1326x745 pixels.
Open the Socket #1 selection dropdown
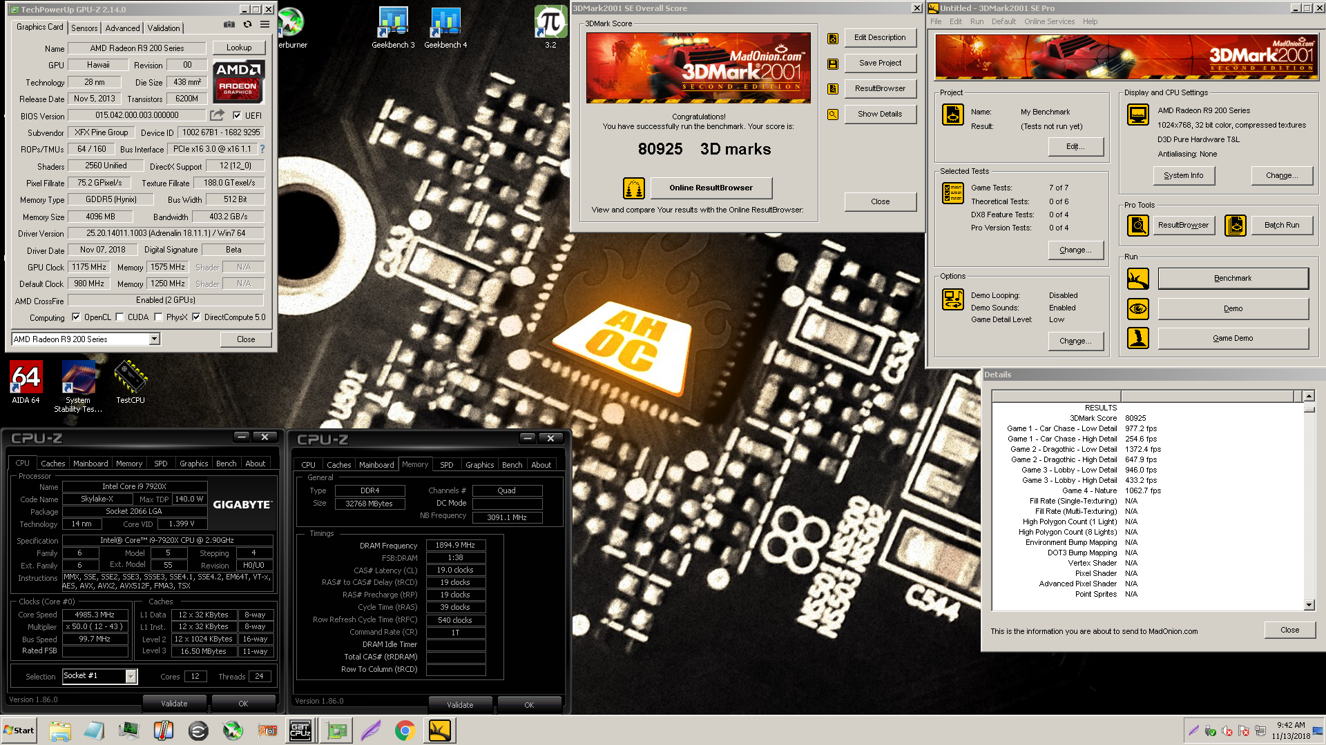tap(99, 676)
